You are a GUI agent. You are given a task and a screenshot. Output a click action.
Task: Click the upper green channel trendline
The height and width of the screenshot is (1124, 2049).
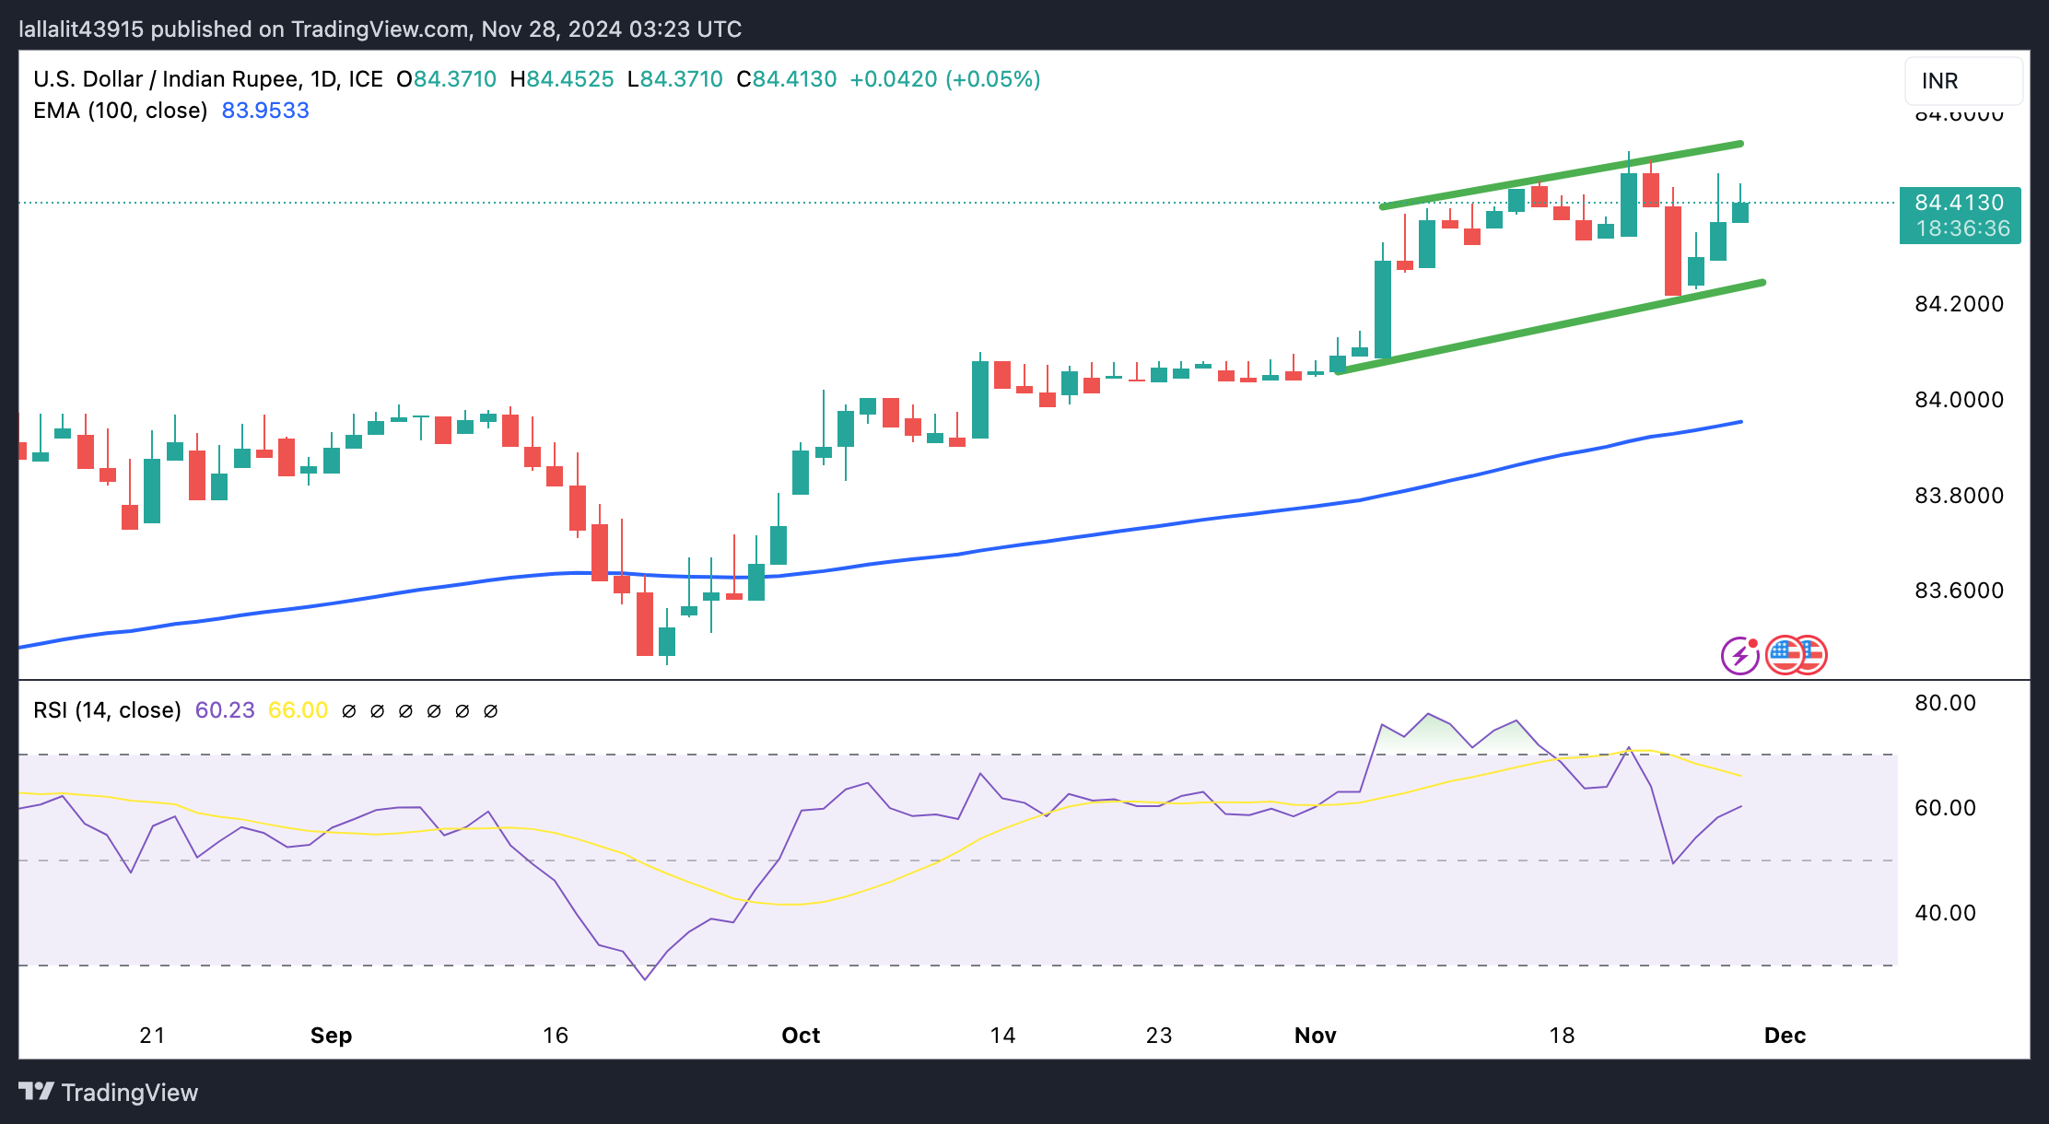(x=1562, y=174)
